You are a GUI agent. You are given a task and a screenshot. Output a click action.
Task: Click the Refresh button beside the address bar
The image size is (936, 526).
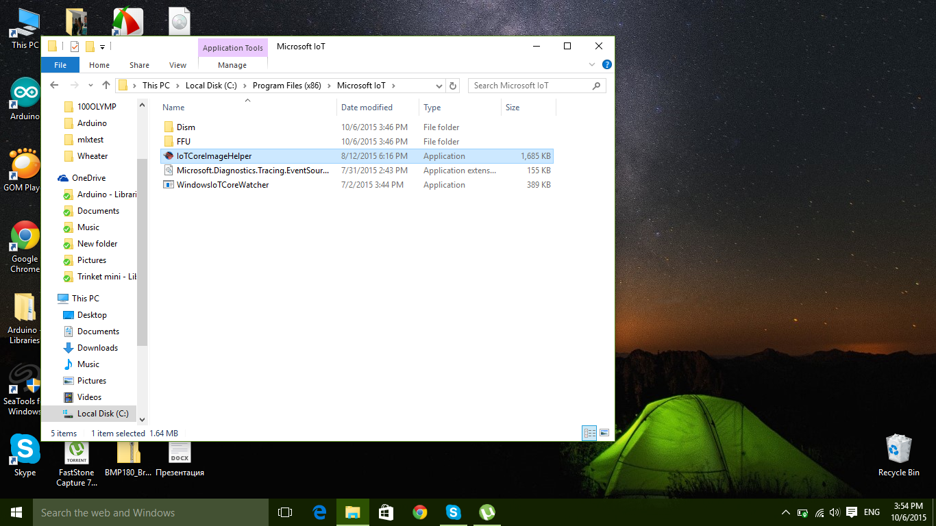click(452, 86)
